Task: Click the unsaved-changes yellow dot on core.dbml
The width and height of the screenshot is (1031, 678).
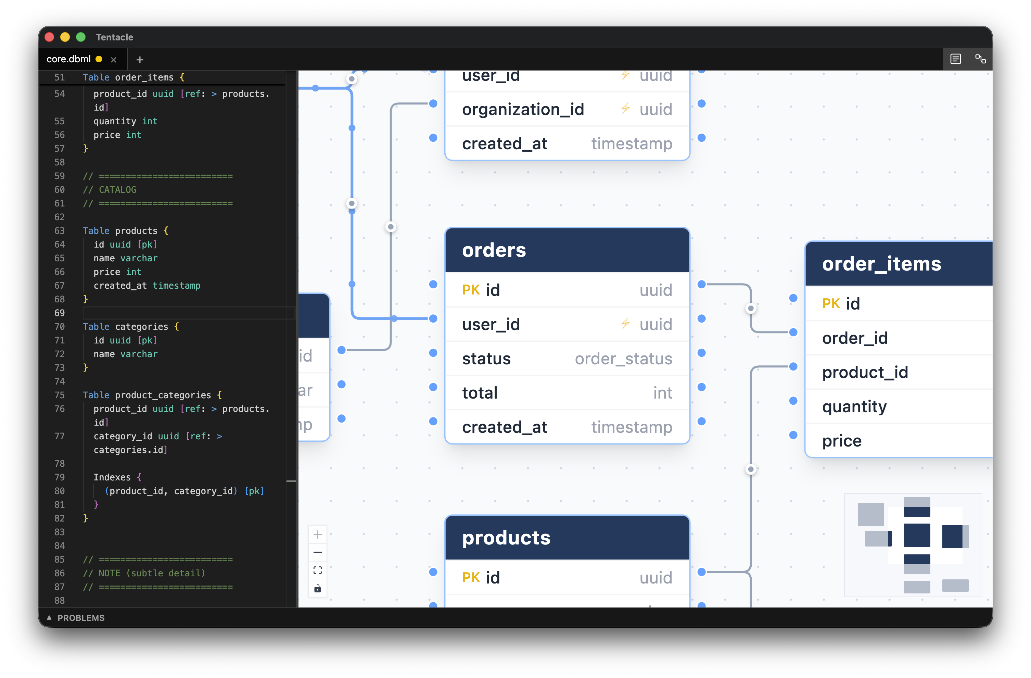Action: tap(99, 59)
